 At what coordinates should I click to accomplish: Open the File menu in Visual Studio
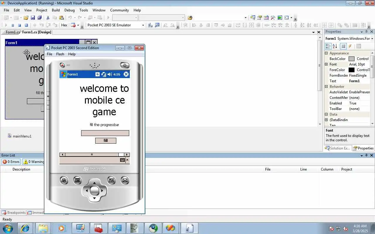[x=6, y=10]
